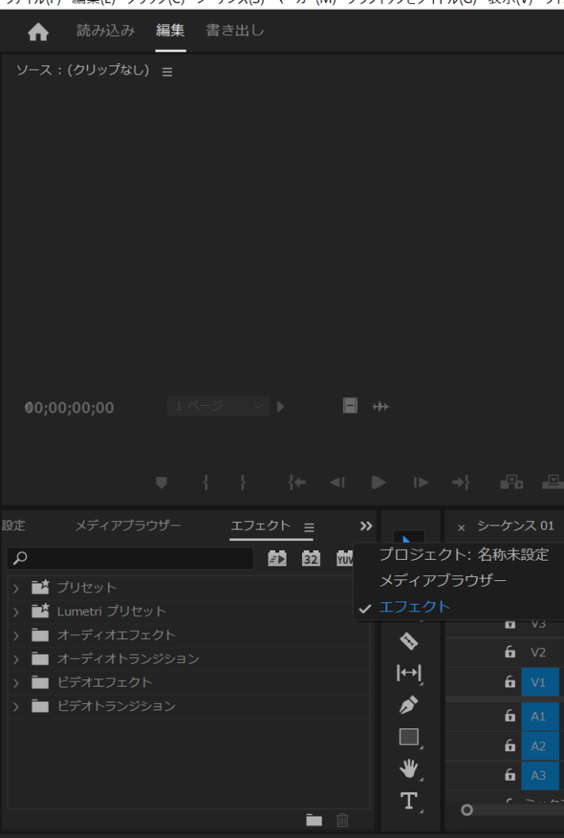Viewport: 564px width, 838px height.
Task: Expand the Lumetri プリセット folder
Action: (16, 611)
